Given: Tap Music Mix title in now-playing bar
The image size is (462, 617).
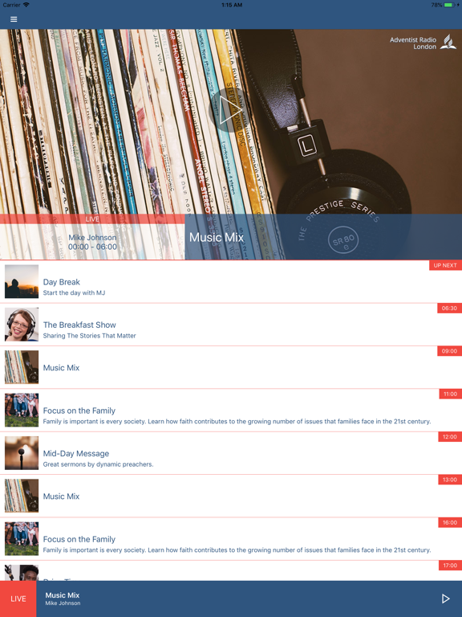Looking at the screenshot, I should click(x=62, y=595).
